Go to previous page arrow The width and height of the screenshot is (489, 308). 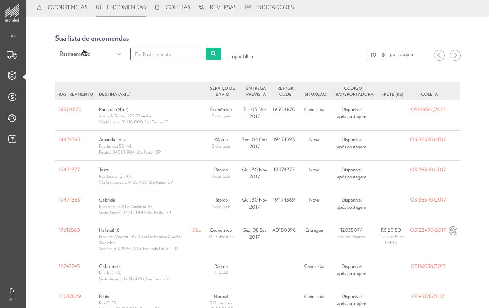[x=439, y=55]
